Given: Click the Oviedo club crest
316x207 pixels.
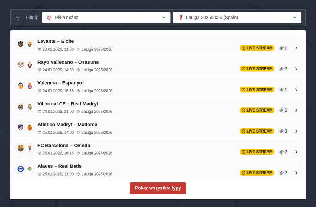Looking at the screenshot, I should pos(30,148).
